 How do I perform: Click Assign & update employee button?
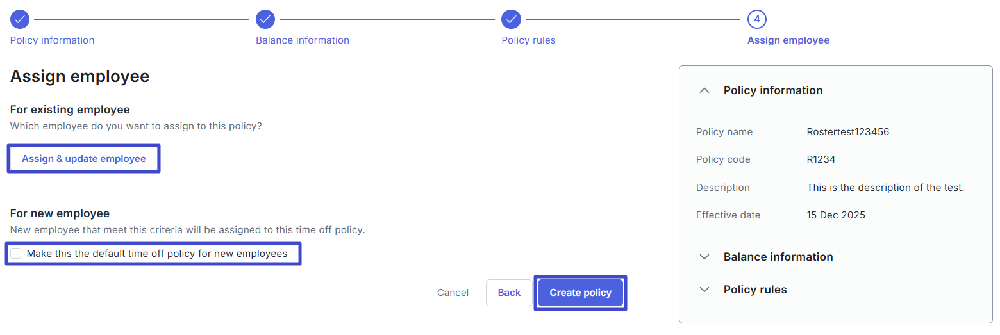(x=84, y=159)
